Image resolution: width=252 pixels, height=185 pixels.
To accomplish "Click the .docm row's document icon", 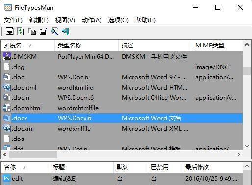I will pos(7,97).
